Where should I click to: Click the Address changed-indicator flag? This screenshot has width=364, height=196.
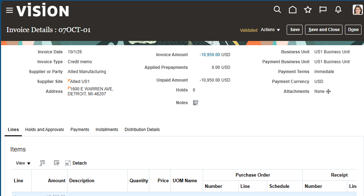[x=69, y=88]
